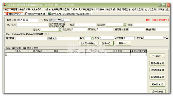Open the 销售利润查询 tab
This screenshot has width=173, height=96.
124,9
